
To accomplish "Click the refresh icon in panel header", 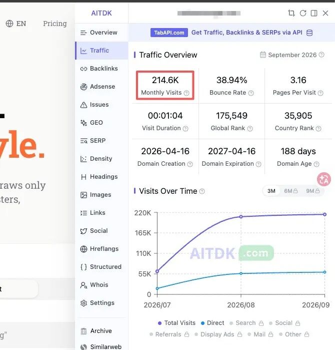I will (x=303, y=13).
